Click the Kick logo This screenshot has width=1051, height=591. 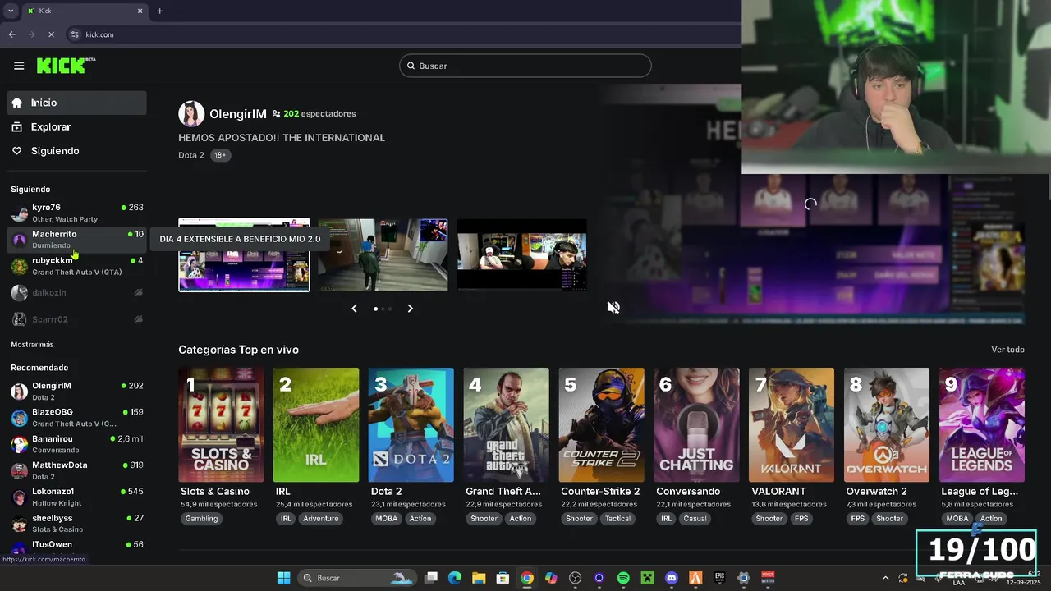click(x=66, y=66)
